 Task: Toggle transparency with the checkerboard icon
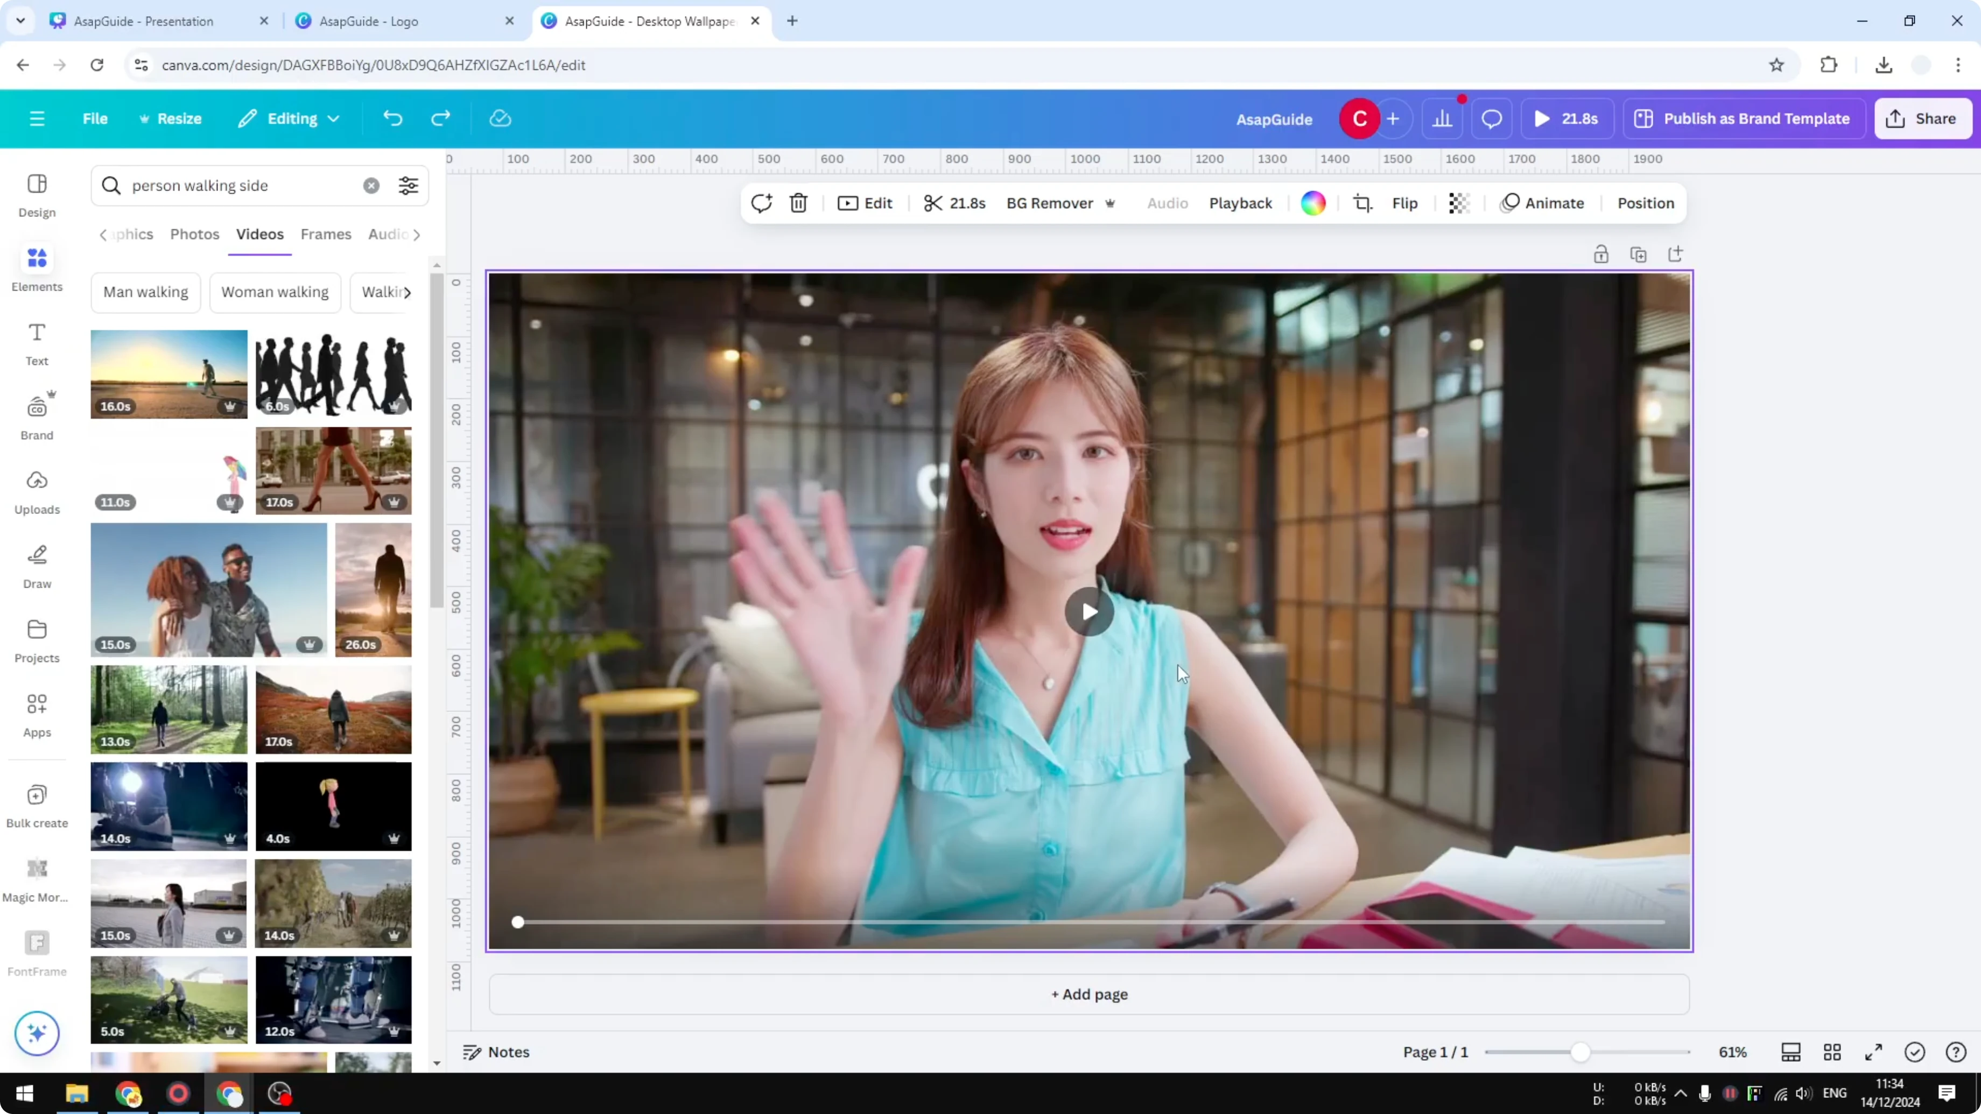coord(1459,203)
